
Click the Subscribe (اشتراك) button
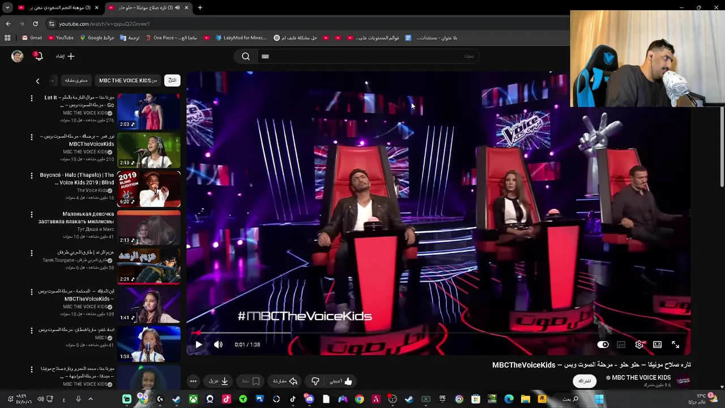[x=585, y=381]
